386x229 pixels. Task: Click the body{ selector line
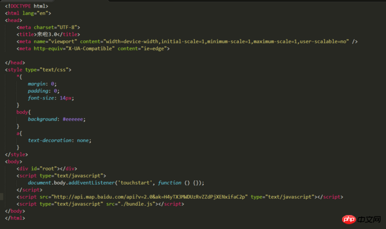24,112
